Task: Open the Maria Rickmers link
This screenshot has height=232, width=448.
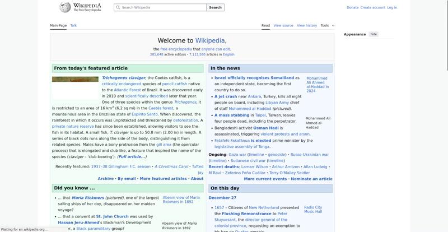Action: pos(87,198)
